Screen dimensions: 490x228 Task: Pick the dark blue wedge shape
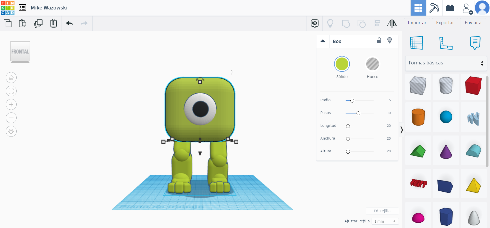pos(446,184)
